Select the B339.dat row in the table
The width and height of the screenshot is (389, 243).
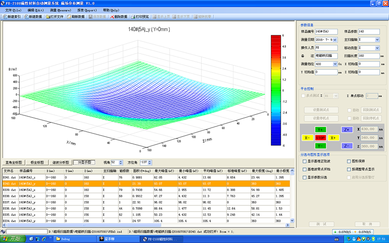pos(146,190)
